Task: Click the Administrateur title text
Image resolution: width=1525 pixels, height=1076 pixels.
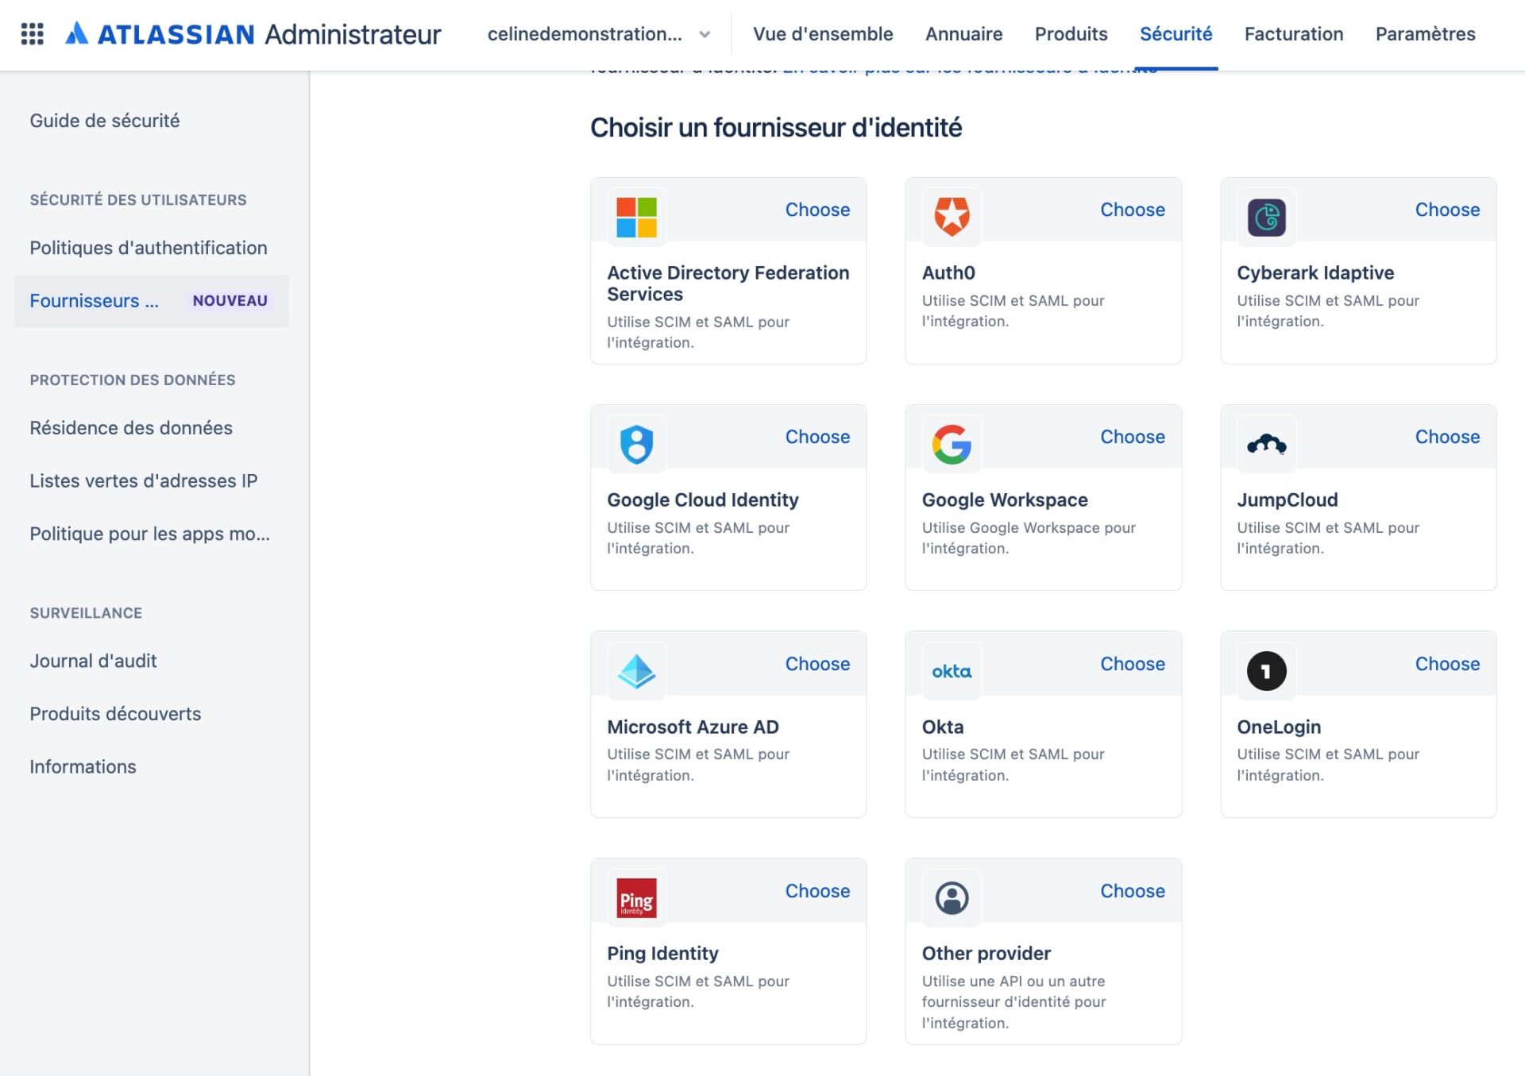Action: [x=353, y=34]
